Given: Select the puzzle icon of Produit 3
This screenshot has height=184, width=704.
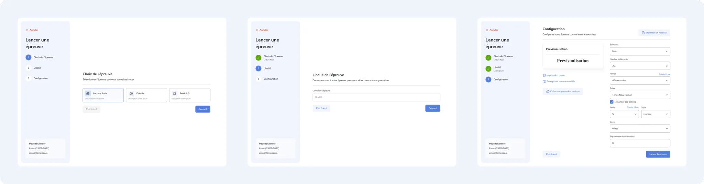Looking at the screenshot, I should (x=175, y=93).
